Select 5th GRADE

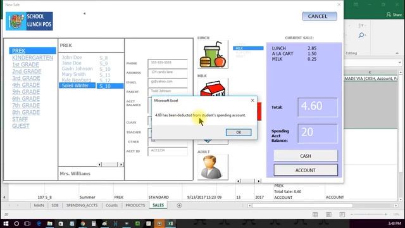[26, 92]
